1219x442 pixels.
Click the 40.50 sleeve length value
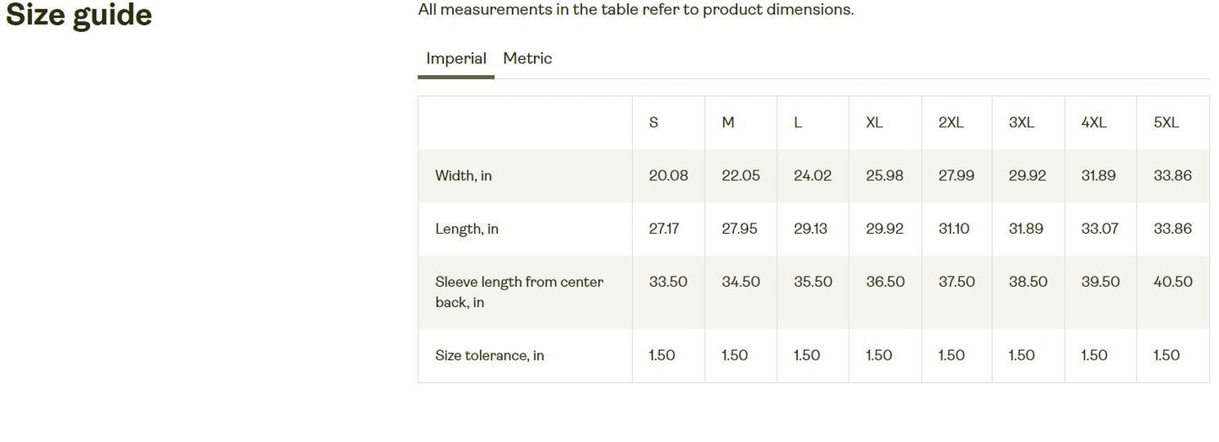[x=1173, y=282]
